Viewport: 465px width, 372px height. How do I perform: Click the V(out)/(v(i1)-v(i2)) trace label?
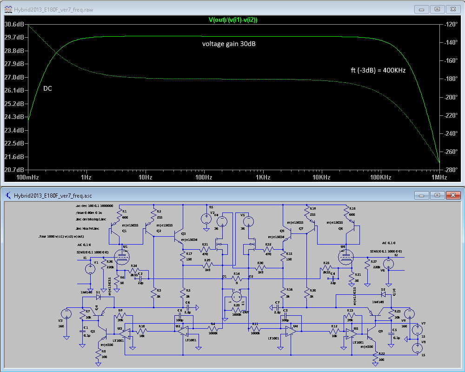(x=233, y=20)
